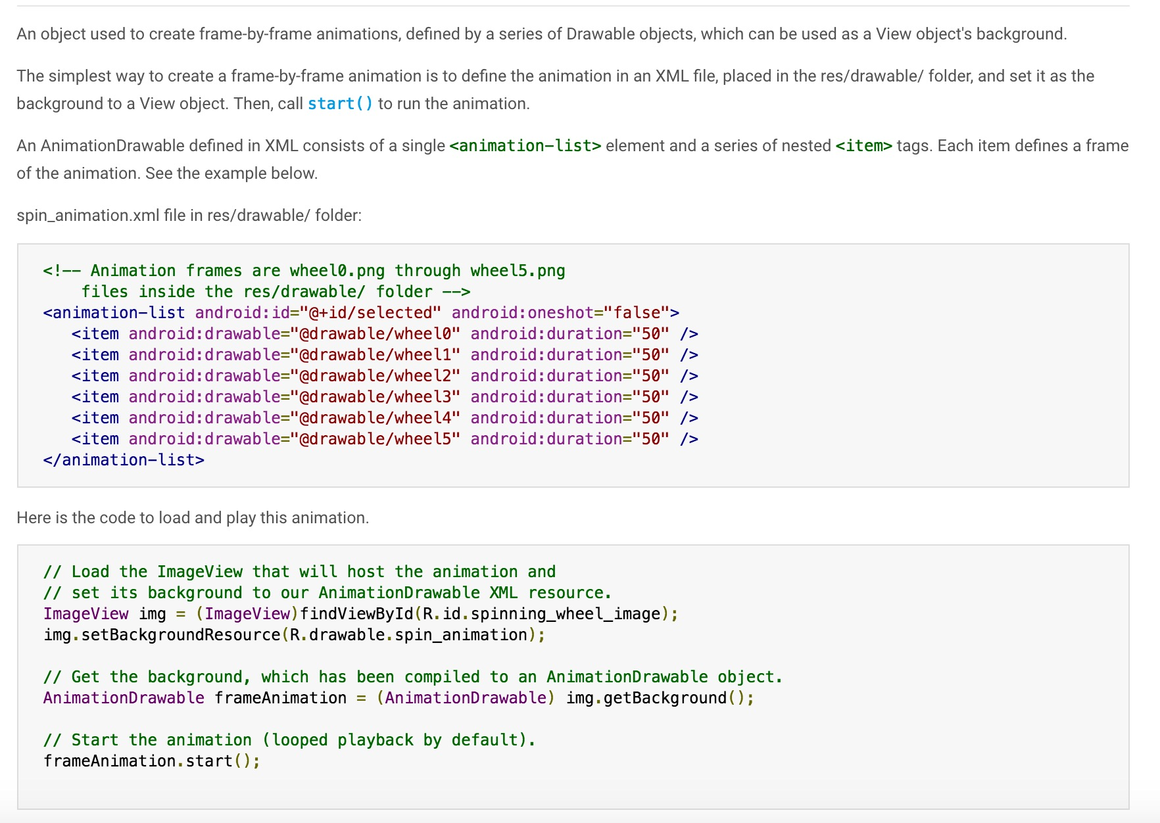The image size is (1160, 823).
Task: Click the wheel5 drawable item line
Action: pyautogui.click(x=385, y=439)
